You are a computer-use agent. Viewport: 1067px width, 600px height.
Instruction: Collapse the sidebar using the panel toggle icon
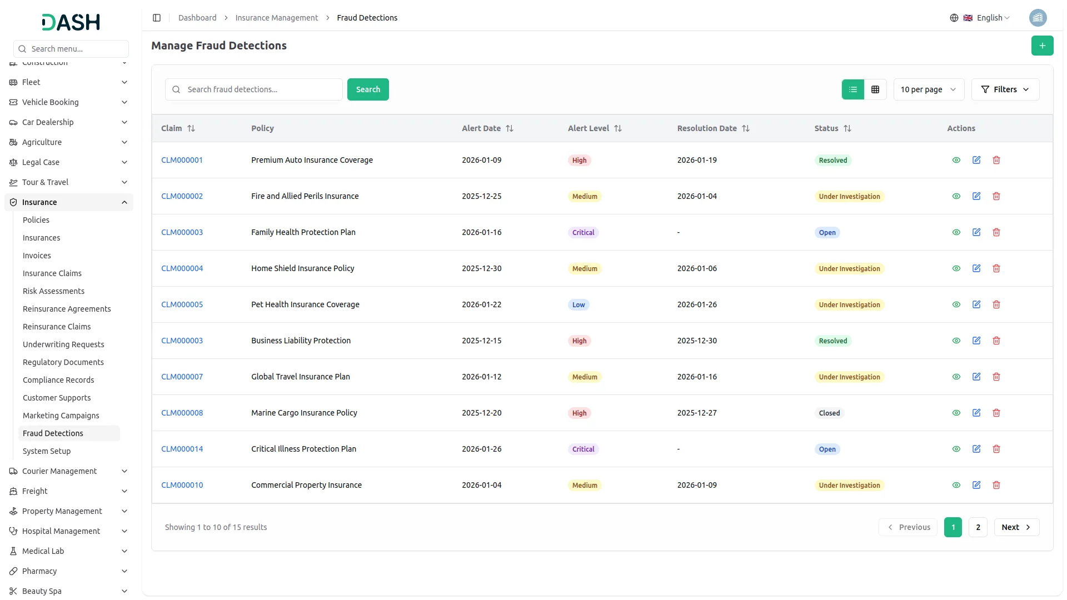(157, 17)
